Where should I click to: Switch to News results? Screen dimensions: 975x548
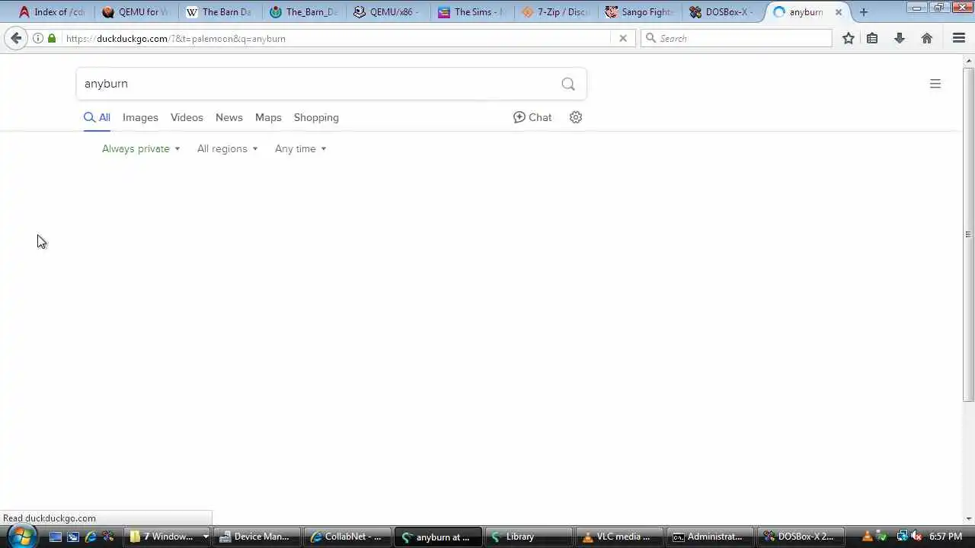coord(229,117)
